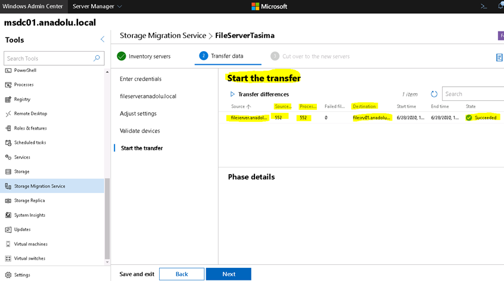Open Windows Admin Center home link
504x281 pixels.
point(32,6)
